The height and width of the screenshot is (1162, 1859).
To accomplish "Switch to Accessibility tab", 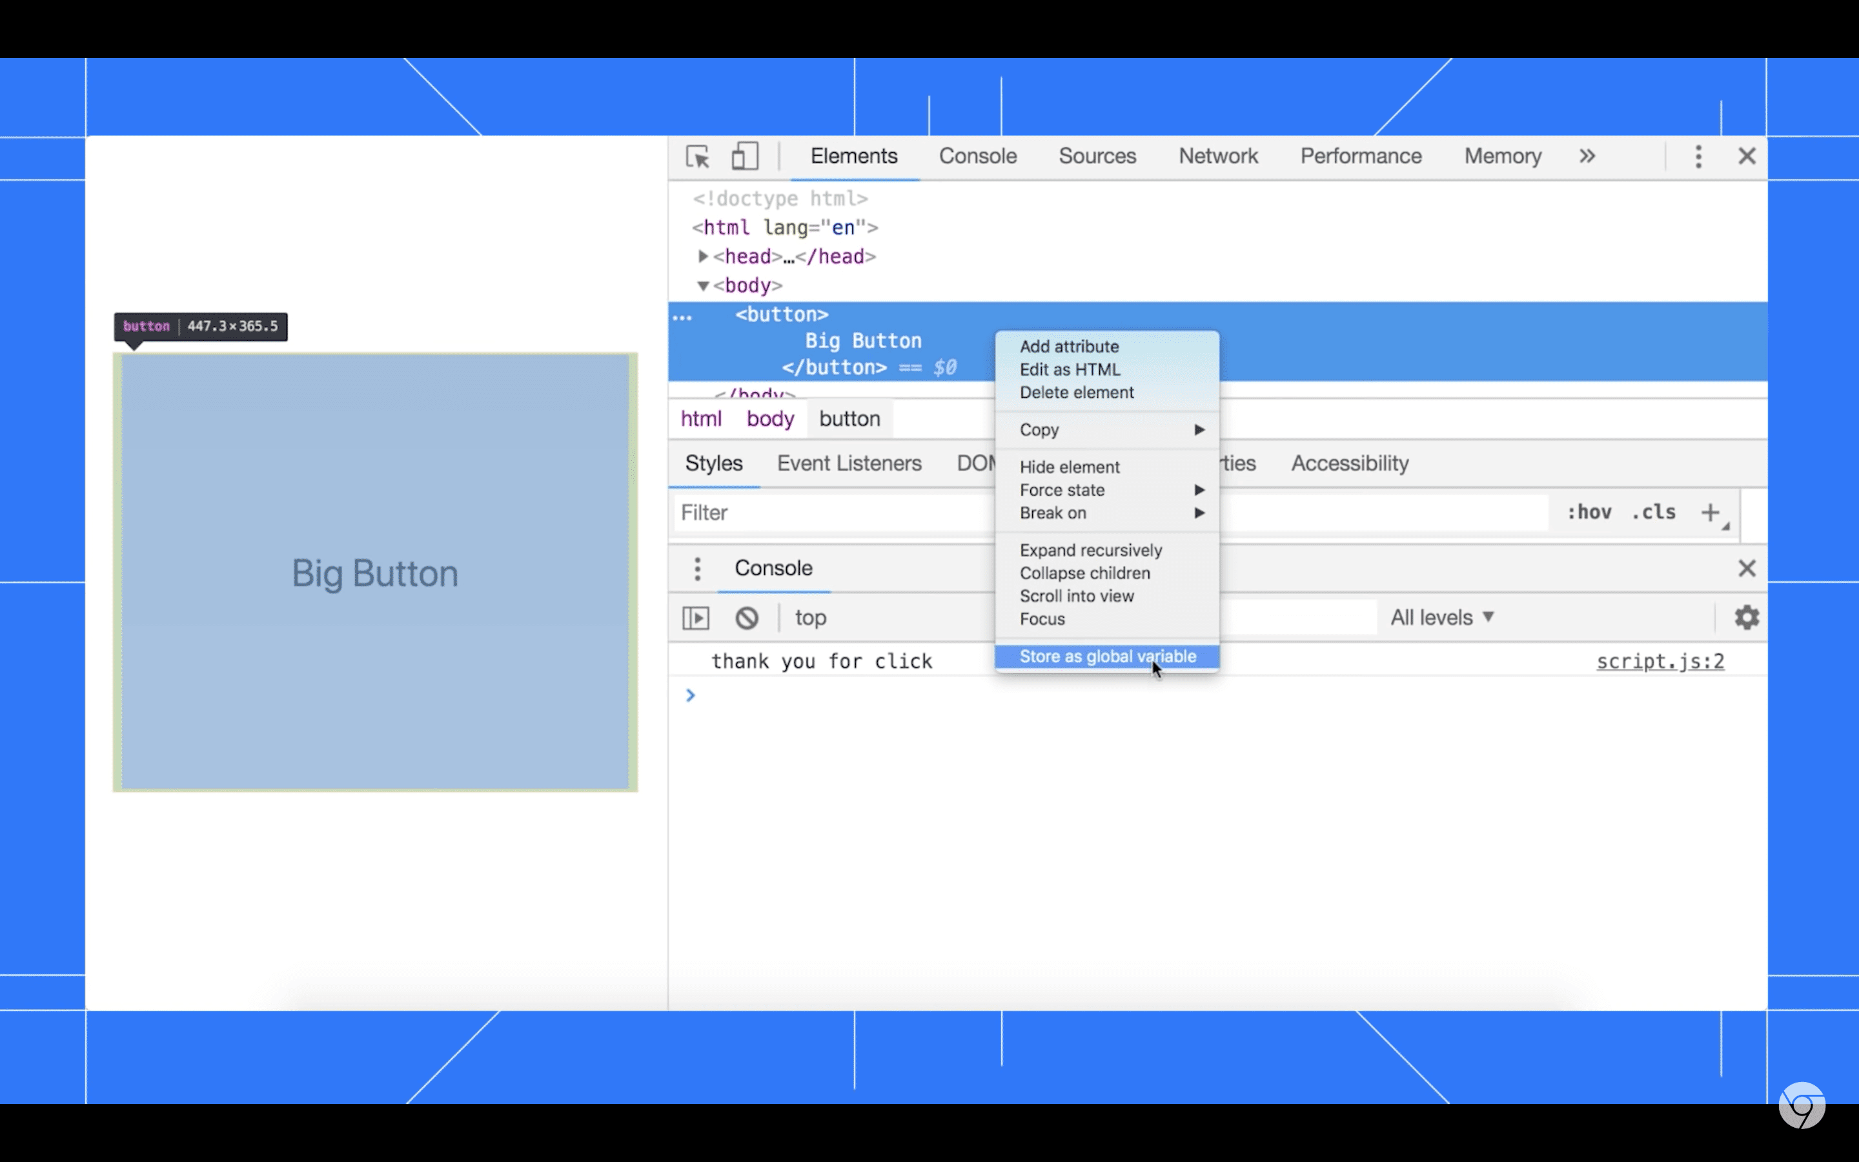I will (x=1349, y=462).
